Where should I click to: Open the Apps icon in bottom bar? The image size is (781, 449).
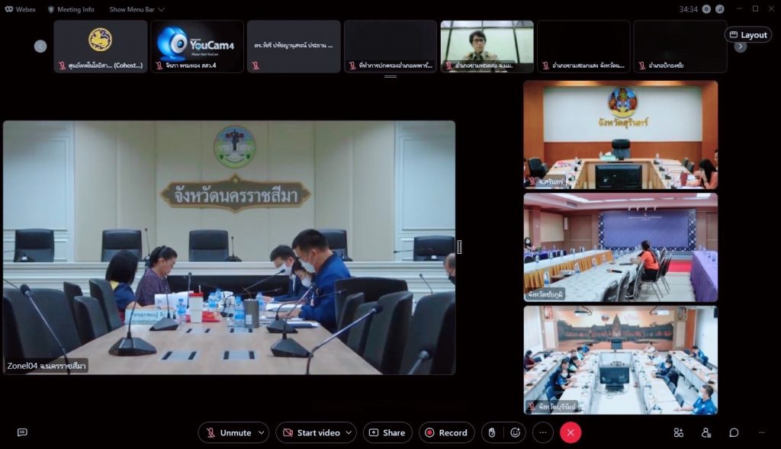tap(678, 432)
